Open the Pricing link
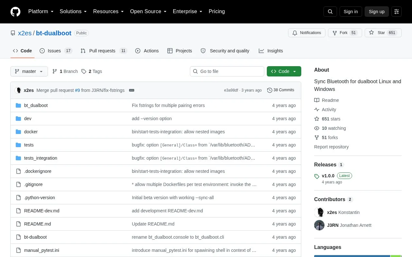This screenshot has width=412, height=257. (x=217, y=12)
